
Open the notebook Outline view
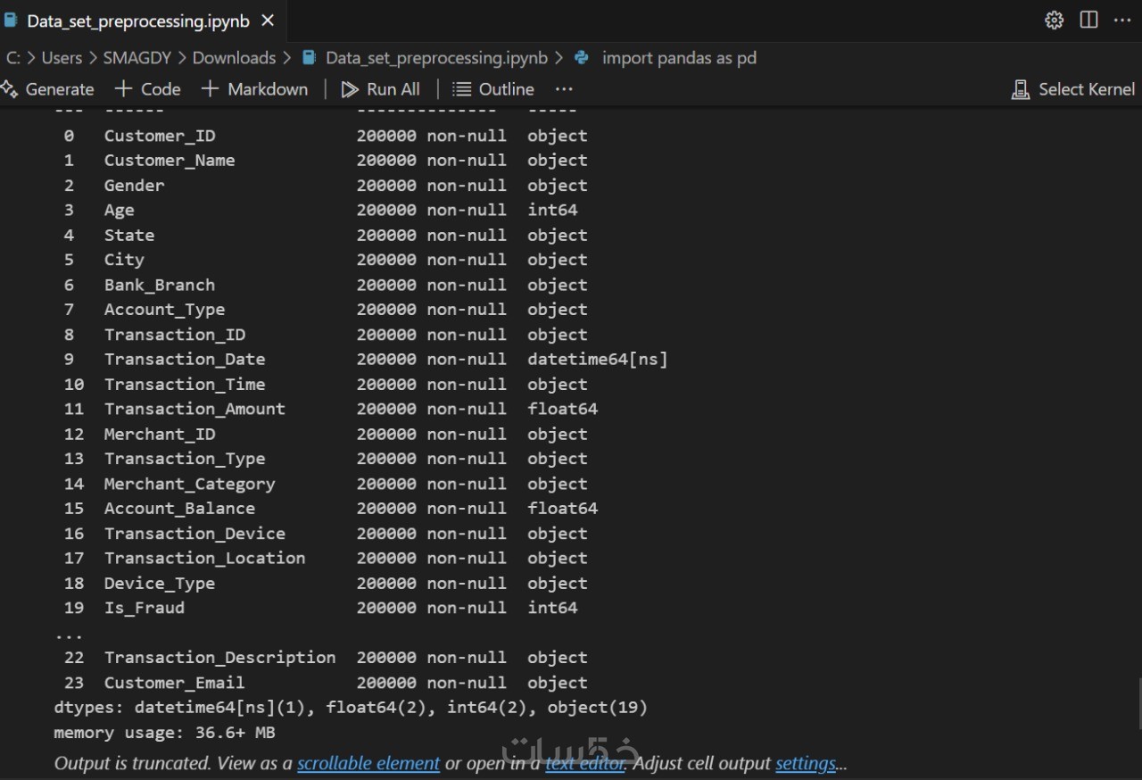[x=493, y=89]
